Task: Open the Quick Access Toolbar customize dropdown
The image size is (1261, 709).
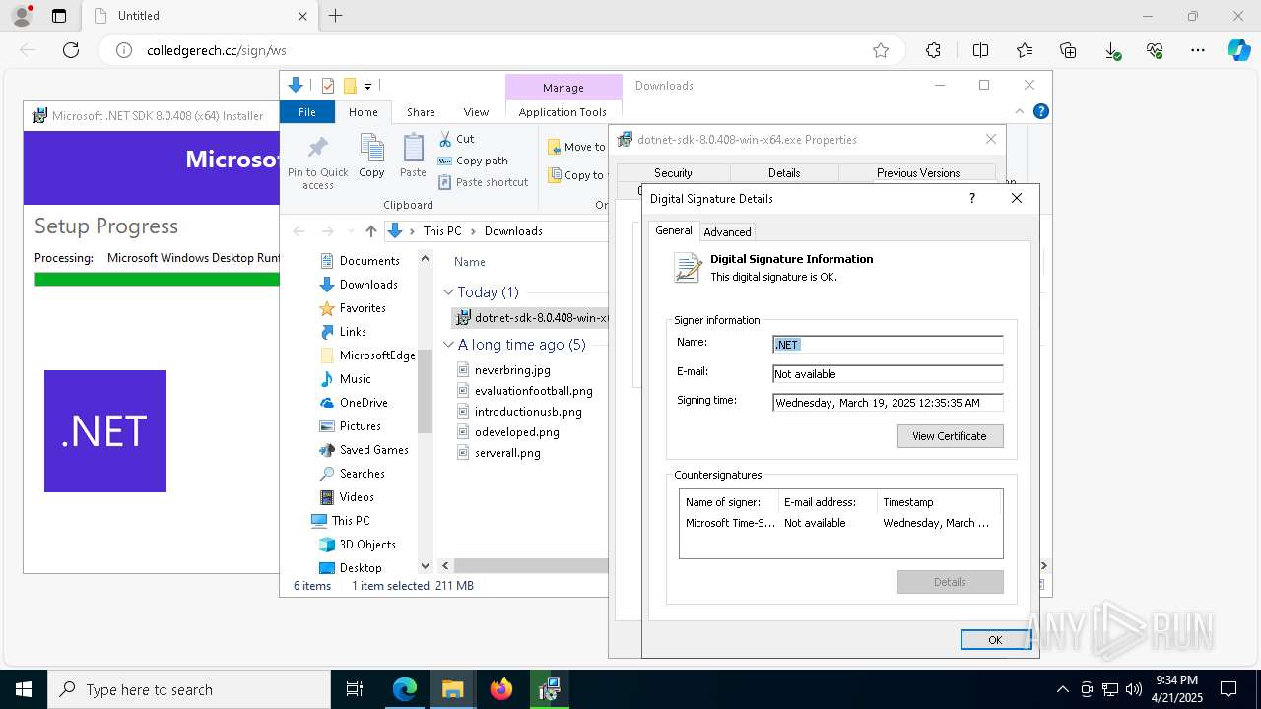Action: point(367,87)
